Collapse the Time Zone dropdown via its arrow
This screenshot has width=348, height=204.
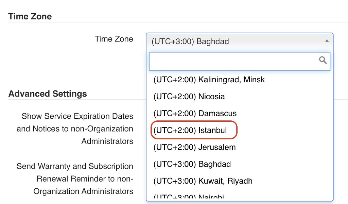pos(327,40)
